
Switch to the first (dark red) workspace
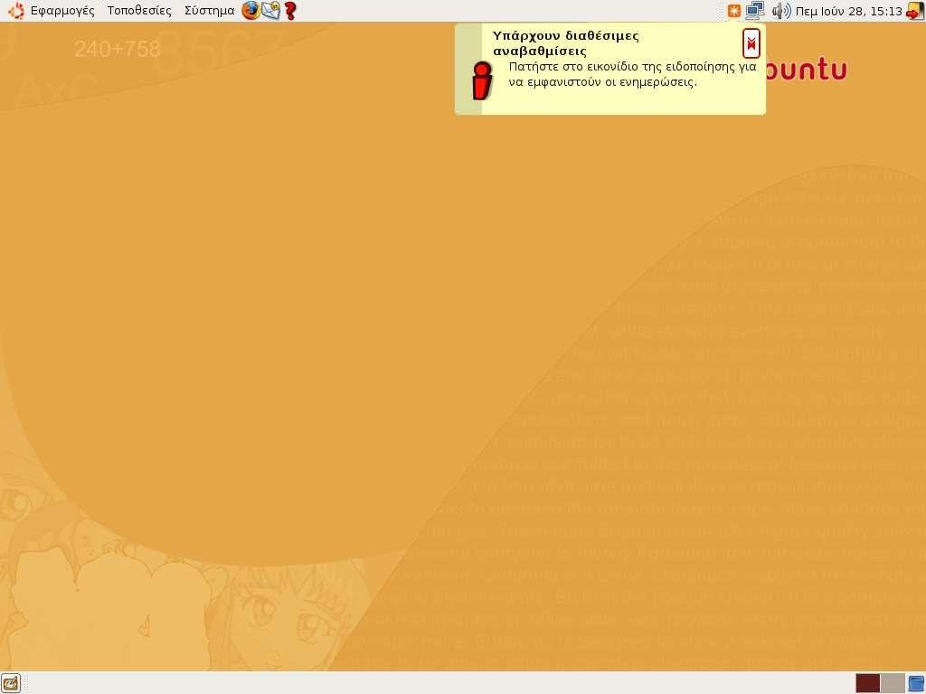pos(867,683)
